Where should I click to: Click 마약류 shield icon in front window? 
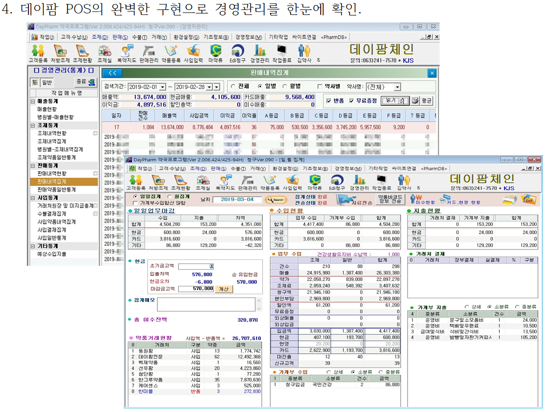pos(315,183)
